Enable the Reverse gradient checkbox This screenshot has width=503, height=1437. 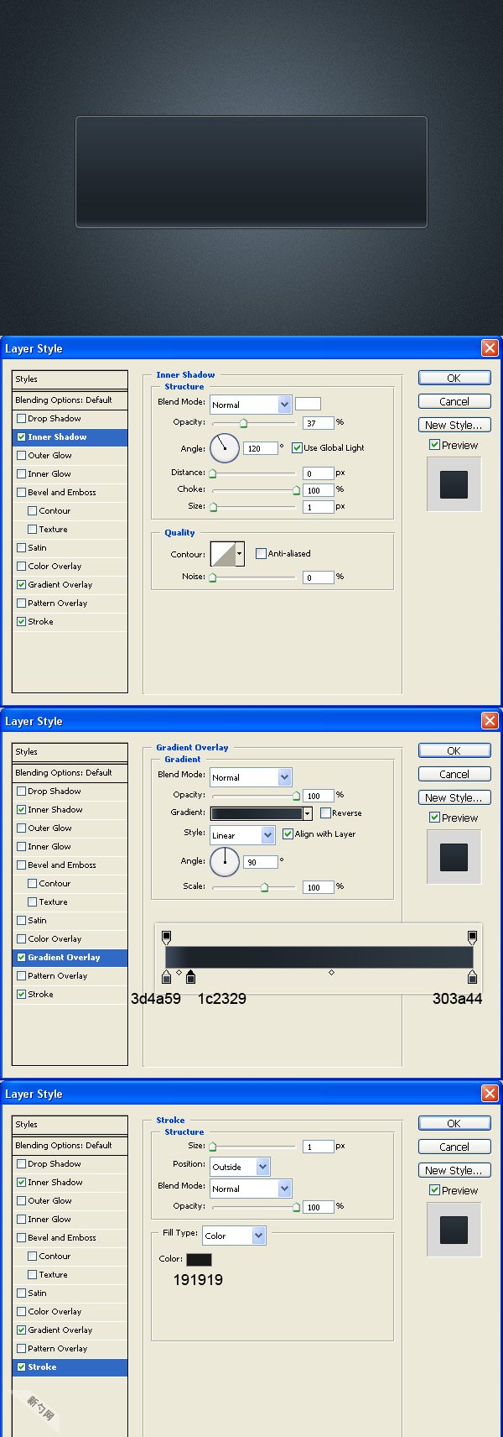[325, 813]
